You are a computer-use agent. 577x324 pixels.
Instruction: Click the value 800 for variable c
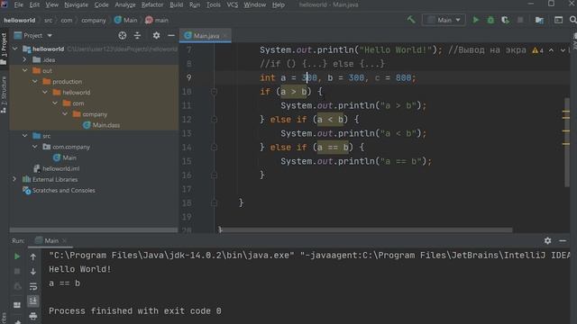point(403,78)
